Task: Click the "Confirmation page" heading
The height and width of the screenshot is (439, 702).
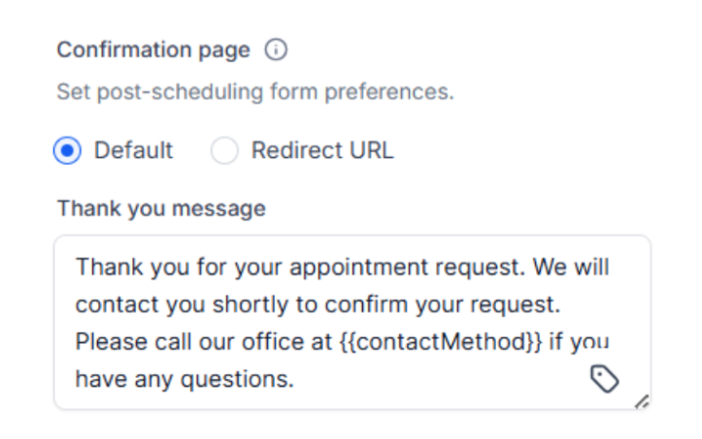Action: tap(153, 49)
